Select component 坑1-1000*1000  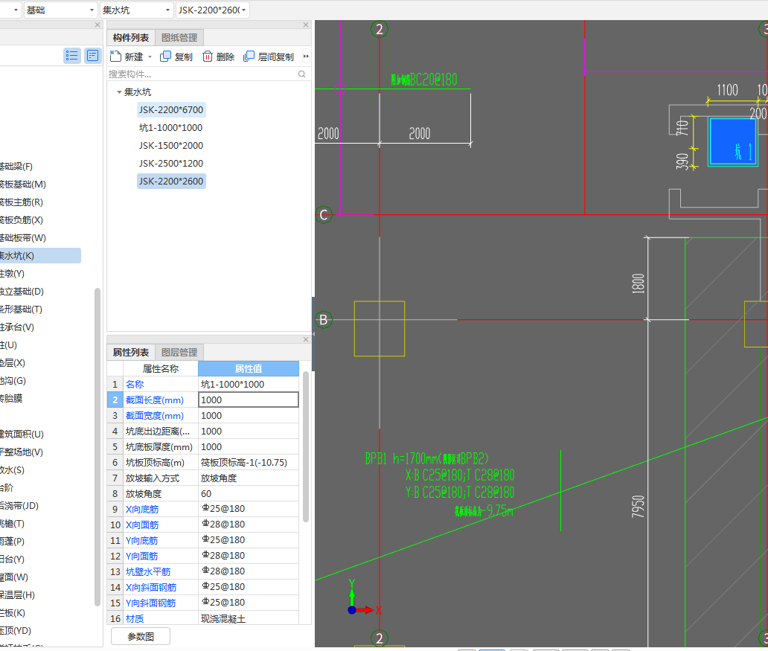coord(171,127)
